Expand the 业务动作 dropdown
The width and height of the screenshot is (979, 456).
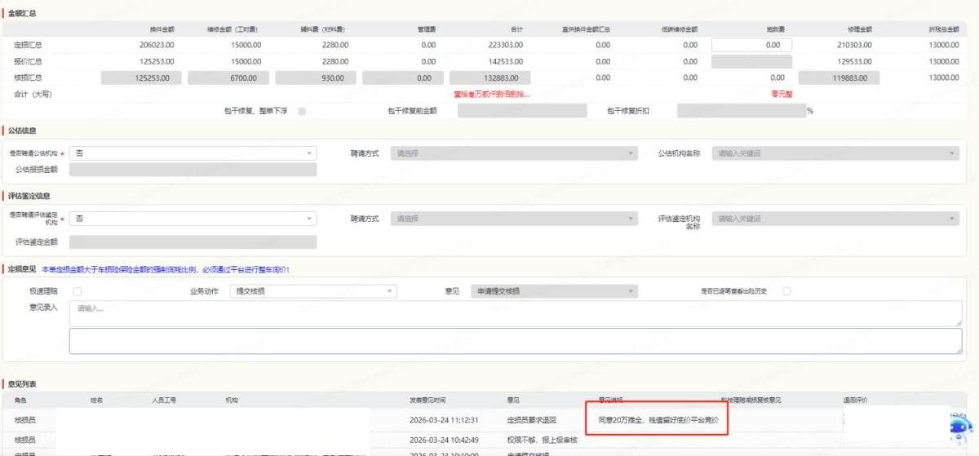click(x=314, y=291)
